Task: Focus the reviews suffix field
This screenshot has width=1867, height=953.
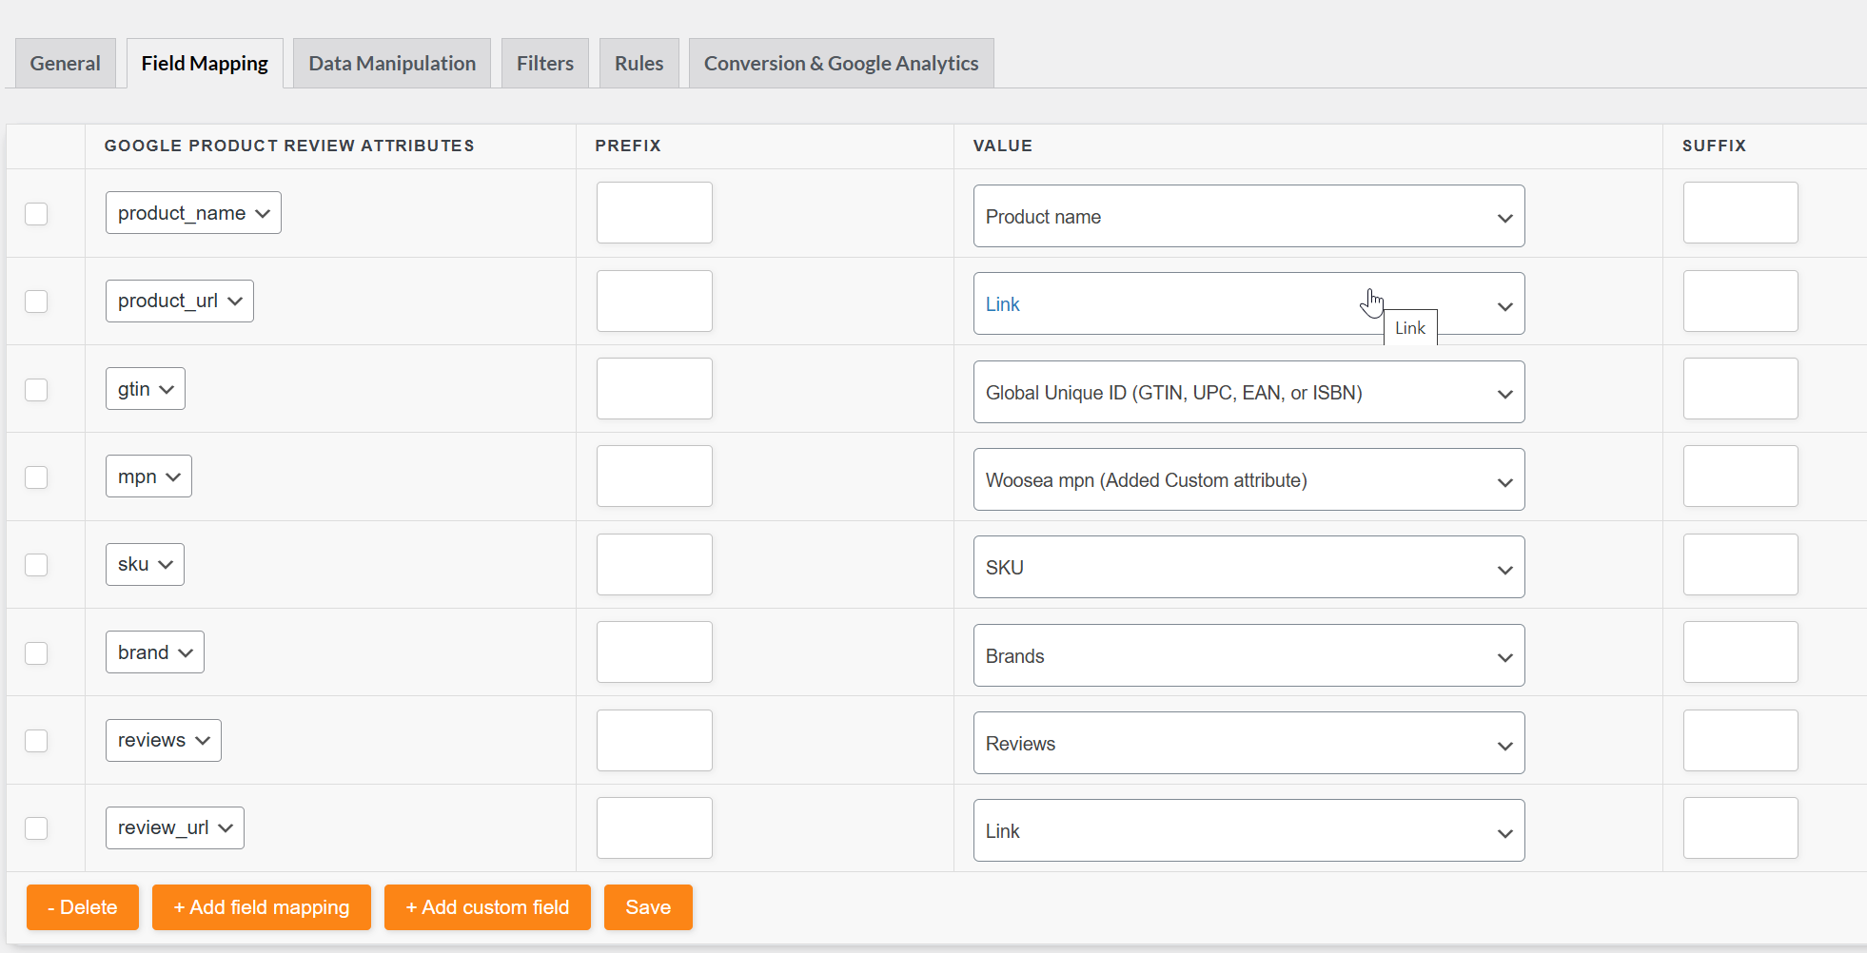Action: (x=1740, y=740)
